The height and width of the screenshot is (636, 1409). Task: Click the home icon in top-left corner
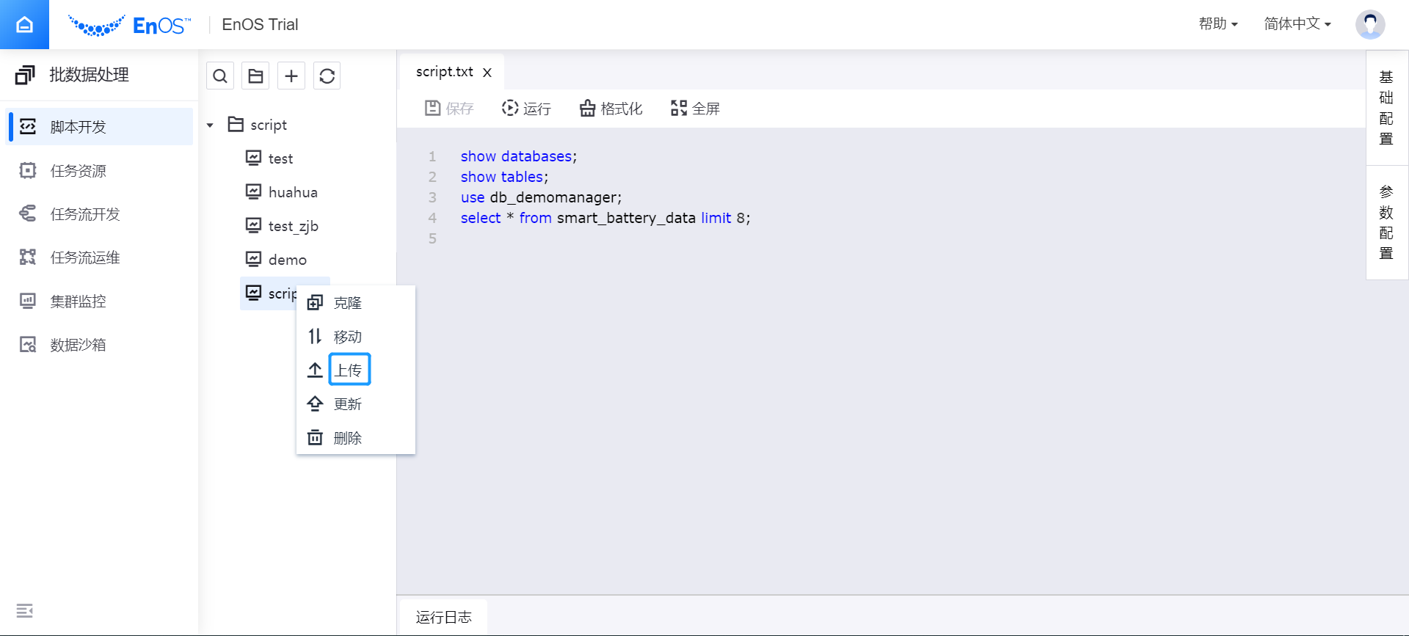pyautogui.click(x=24, y=25)
